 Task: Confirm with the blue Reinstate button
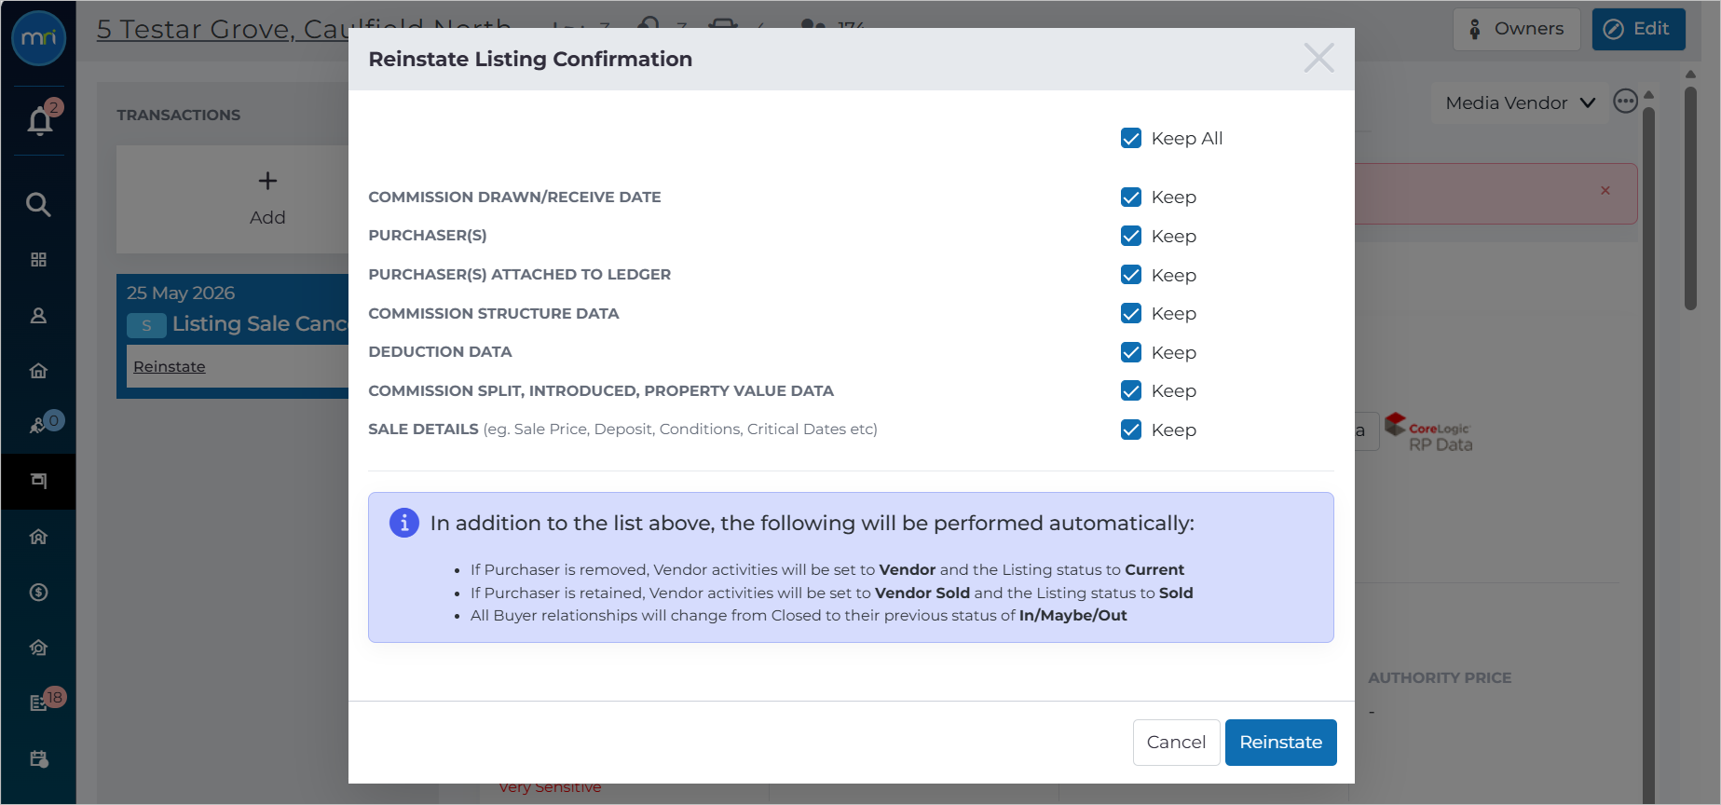(x=1280, y=743)
